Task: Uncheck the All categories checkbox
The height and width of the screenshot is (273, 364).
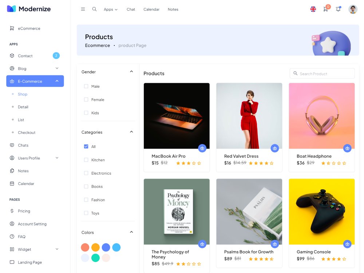Action: coord(86,146)
